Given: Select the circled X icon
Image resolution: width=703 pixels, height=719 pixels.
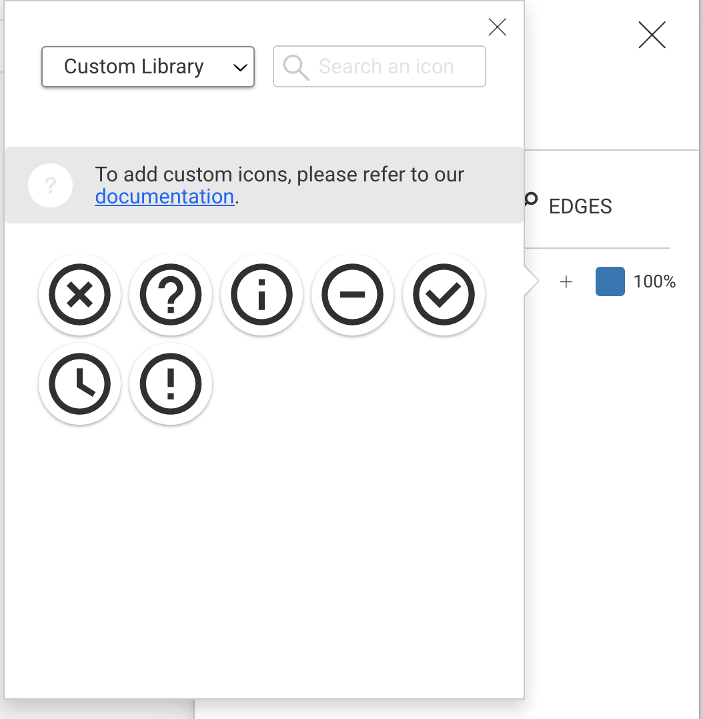Looking at the screenshot, I should [x=80, y=294].
